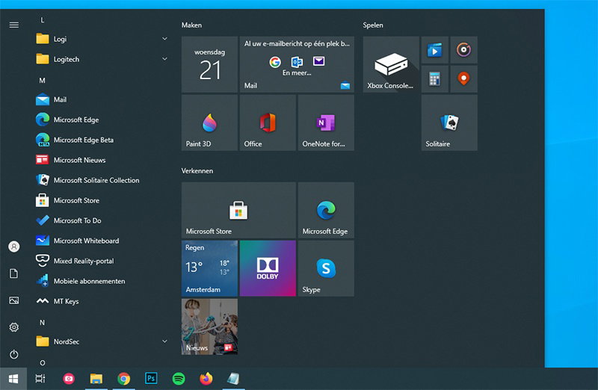Viewport: 598px width, 390px height.
Task: Click the letter M section header
Action: coord(42,80)
